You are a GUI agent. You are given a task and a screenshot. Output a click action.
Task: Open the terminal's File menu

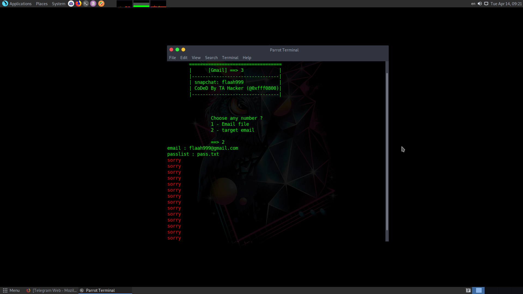click(x=172, y=58)
